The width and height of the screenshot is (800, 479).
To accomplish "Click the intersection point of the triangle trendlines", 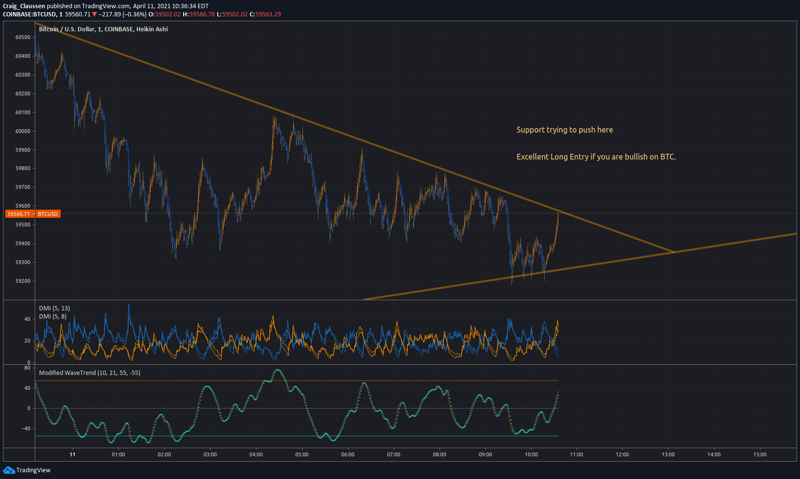I will [x=673, y=252].
